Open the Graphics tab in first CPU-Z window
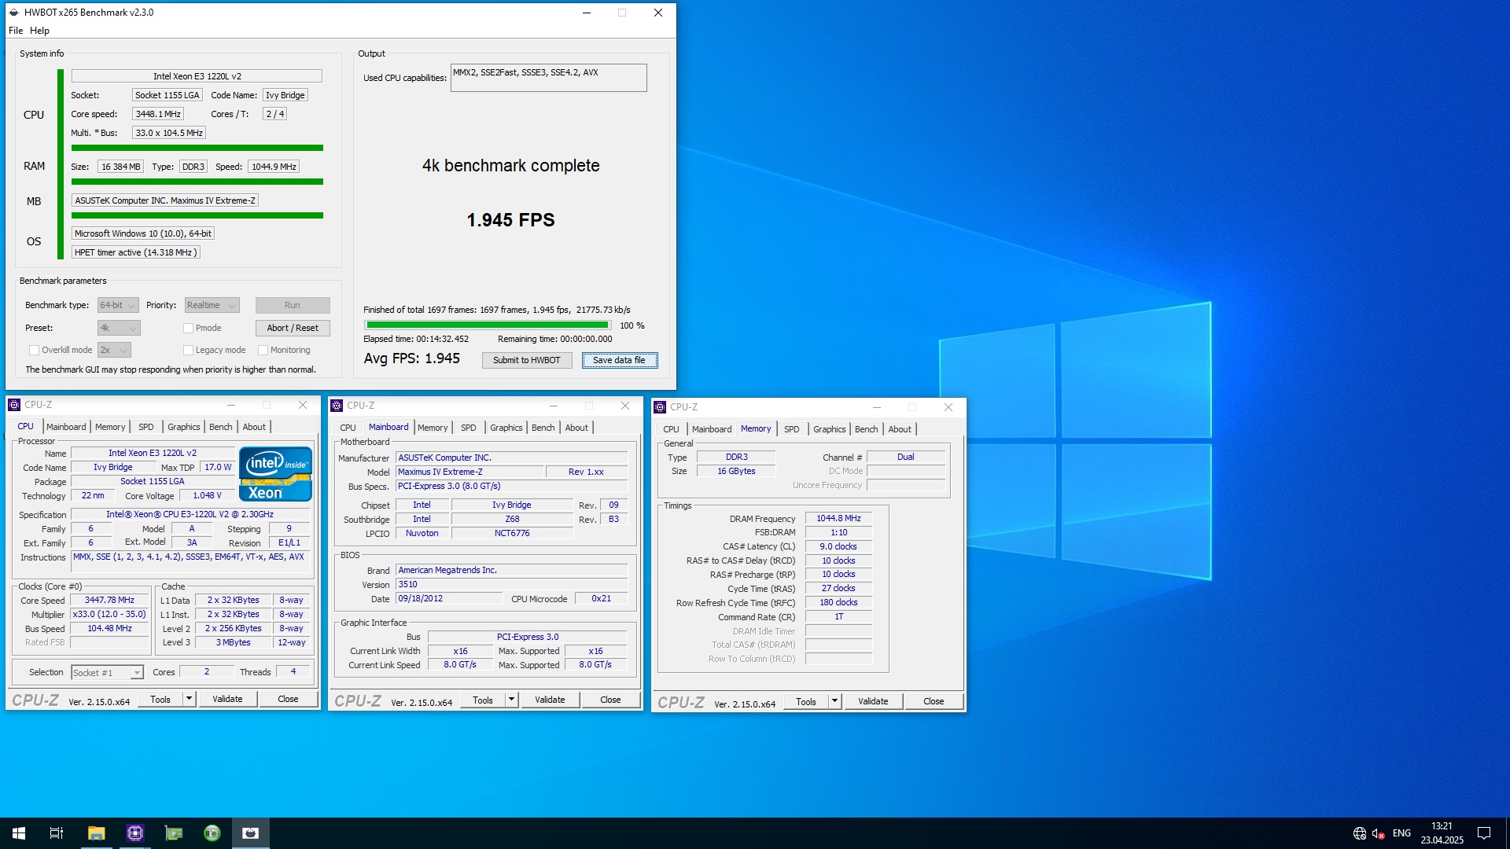This screenshot has height=849, width=1510. [x=183, y=427]
